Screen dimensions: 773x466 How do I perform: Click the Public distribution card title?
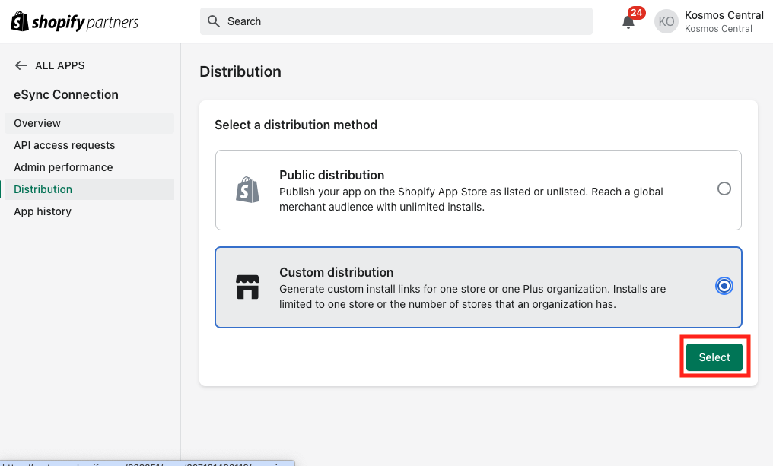[x=332, y=175]
